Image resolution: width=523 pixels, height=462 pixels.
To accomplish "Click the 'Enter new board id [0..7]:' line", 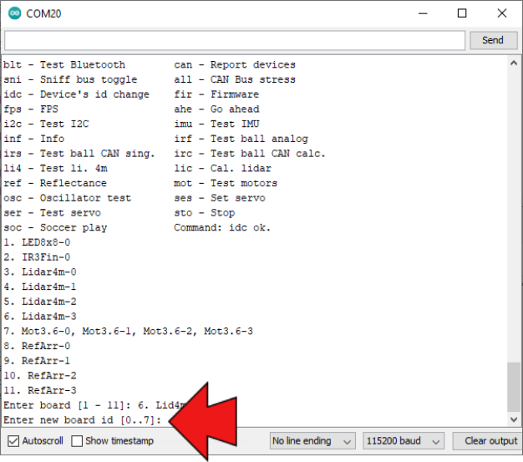I will click(82, 419).
